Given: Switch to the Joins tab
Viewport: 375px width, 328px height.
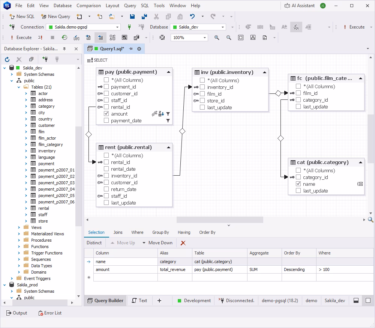Looking at the screenshot, I should coord(118,232).
